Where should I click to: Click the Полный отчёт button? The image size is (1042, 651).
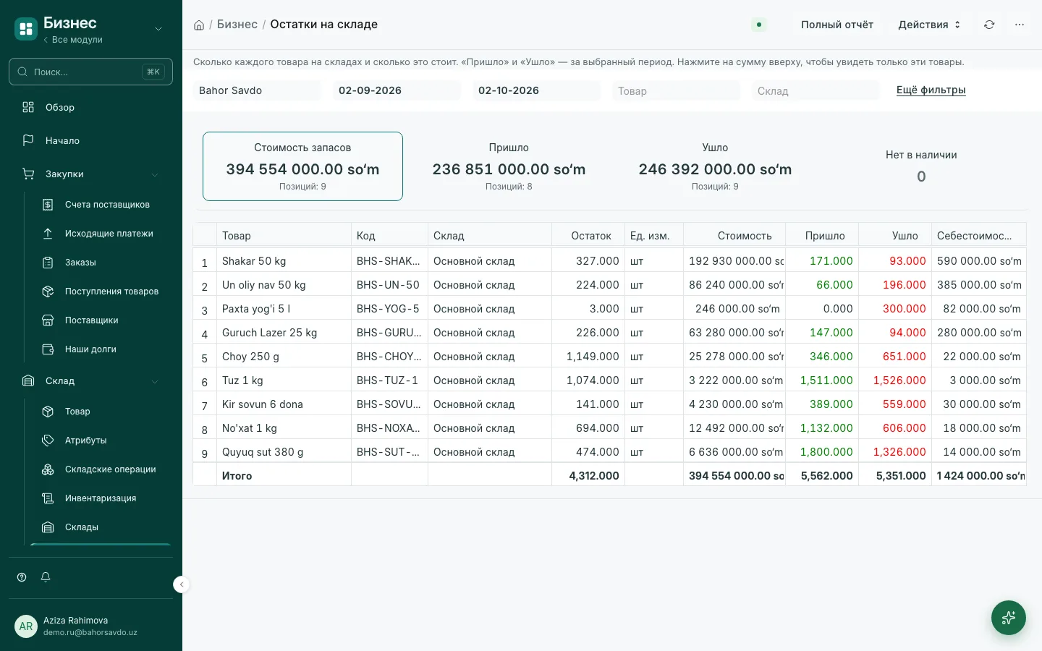click(837, 25)
